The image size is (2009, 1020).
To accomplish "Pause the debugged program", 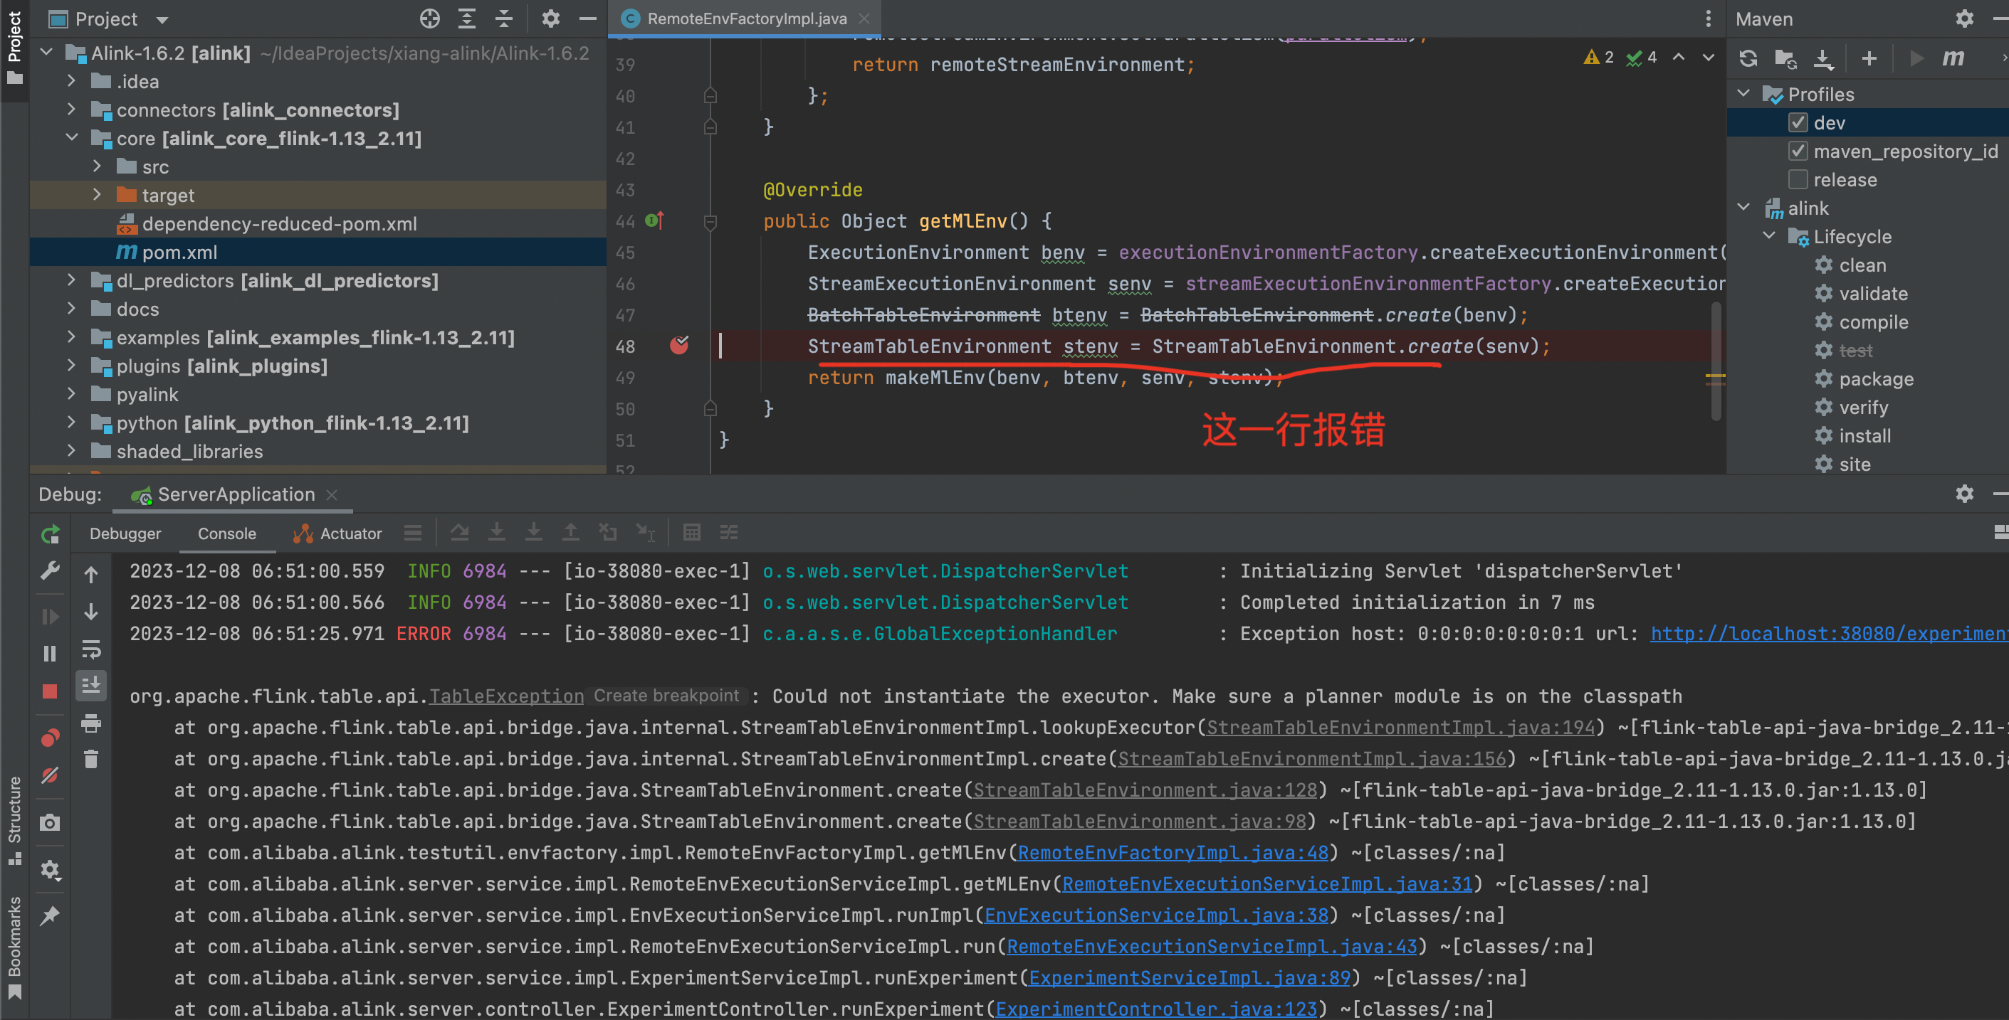I will (x=50, y=653).
